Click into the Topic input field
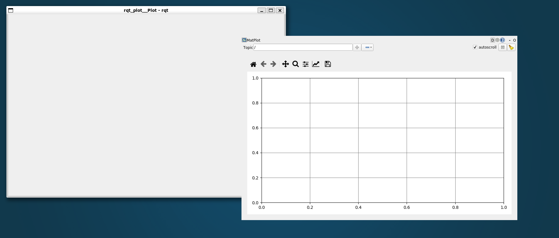Screen dimensions: 559x238 click(303, 47)
